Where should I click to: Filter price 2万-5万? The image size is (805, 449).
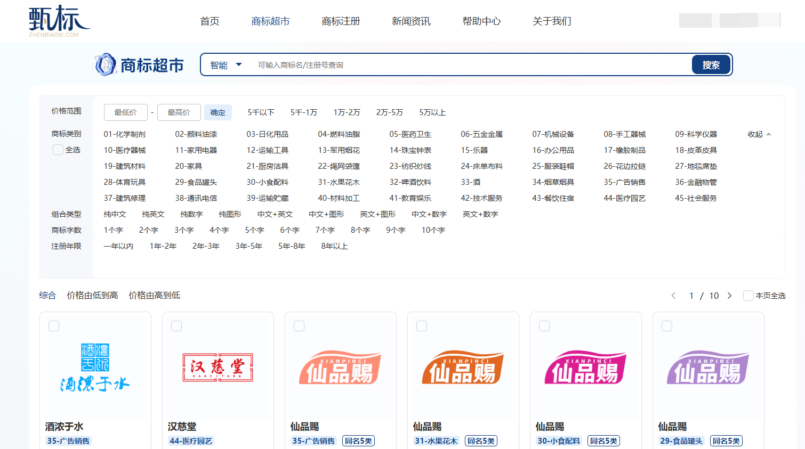(x=390, y=112)
